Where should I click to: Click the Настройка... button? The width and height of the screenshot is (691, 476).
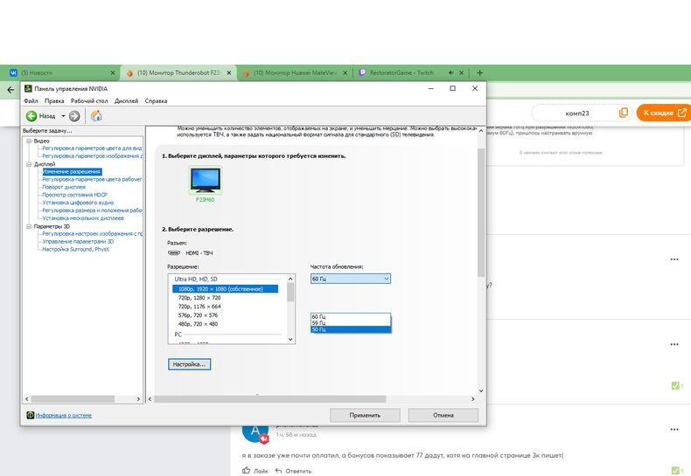point(189,364)
